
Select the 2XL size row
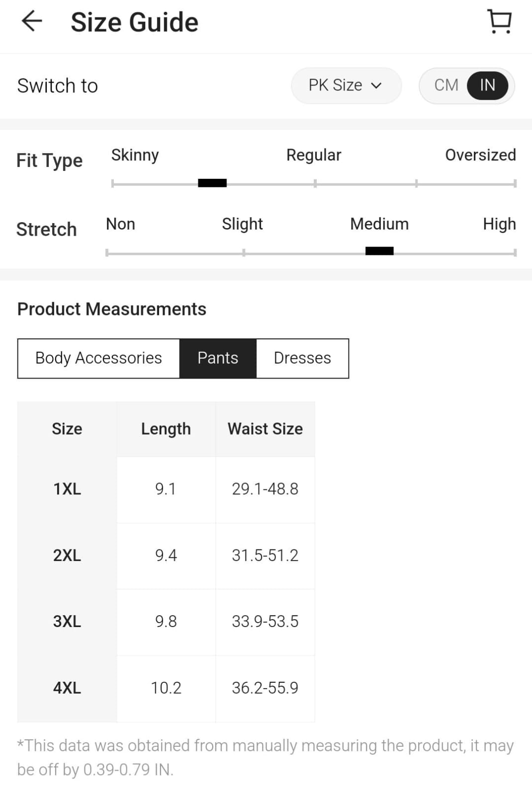tap(166, 556)
